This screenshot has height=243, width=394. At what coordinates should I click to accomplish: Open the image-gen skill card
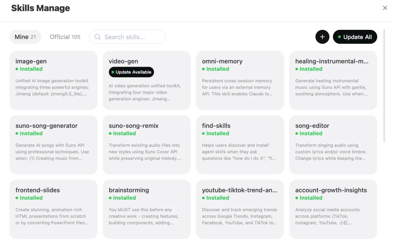point(53,80)
